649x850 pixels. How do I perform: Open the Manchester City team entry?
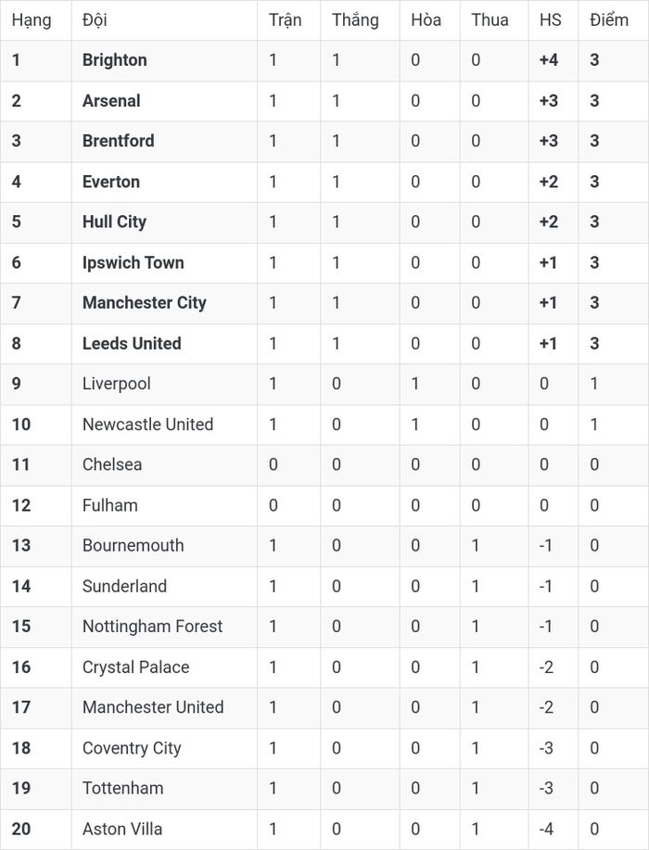[x=145, y=303]
